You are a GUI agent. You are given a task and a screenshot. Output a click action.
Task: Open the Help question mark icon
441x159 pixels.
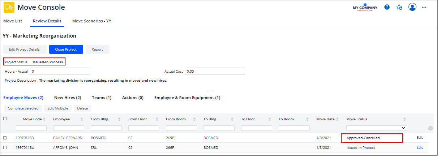click(387, 7)
